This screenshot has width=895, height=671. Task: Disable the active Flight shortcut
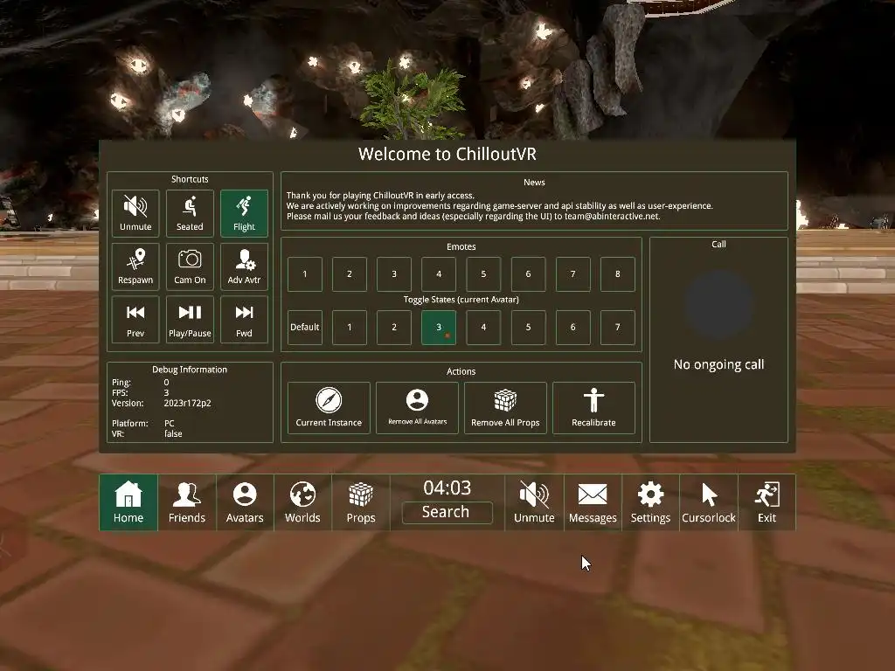[244, 213]
